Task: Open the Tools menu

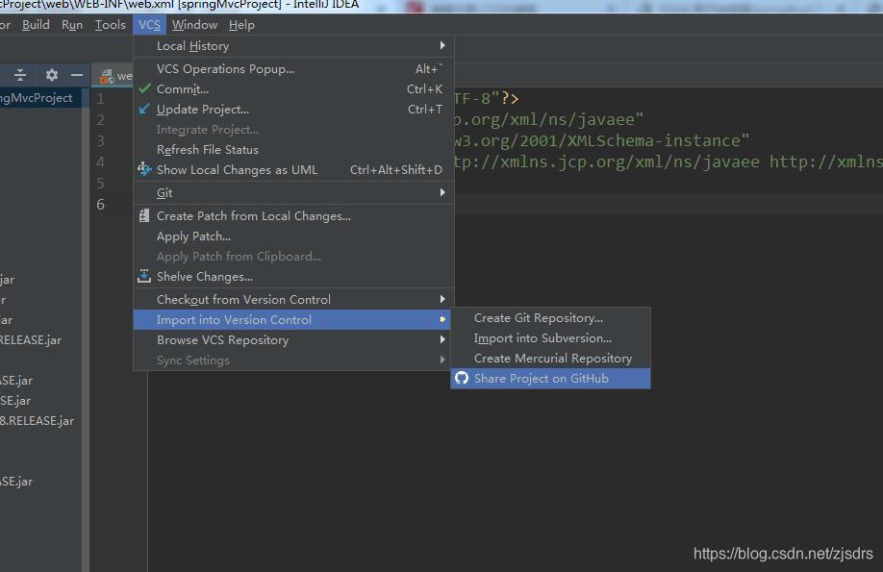Action: (x=110, y=25)
